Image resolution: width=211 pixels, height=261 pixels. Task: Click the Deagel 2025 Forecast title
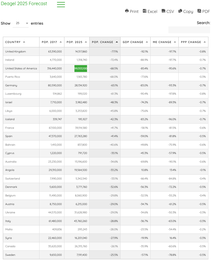pos(24,4)
